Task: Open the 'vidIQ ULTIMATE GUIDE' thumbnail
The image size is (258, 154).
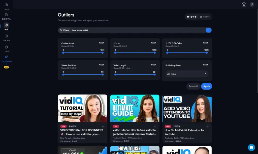Action: click(x=135, y=108)
